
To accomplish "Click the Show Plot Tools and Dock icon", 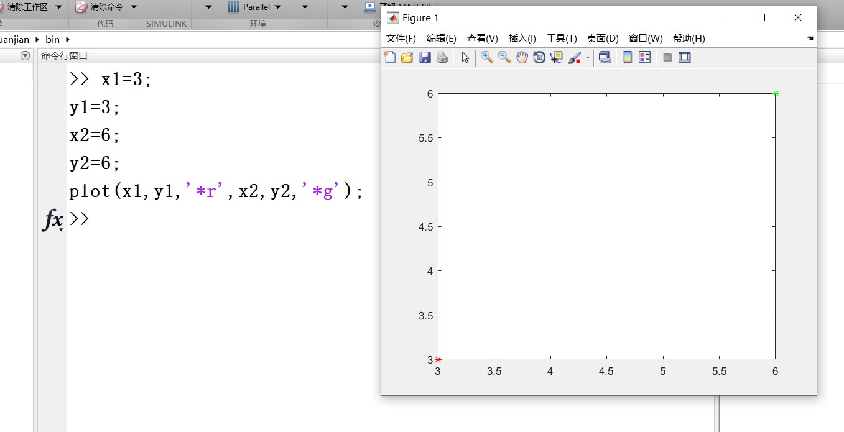I will 685,58.
